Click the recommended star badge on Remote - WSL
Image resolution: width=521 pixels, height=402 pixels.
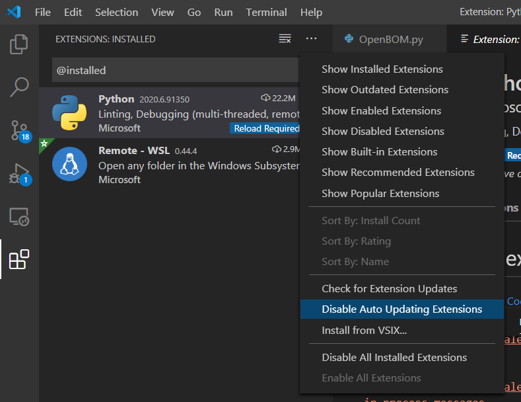click(44, 143)
